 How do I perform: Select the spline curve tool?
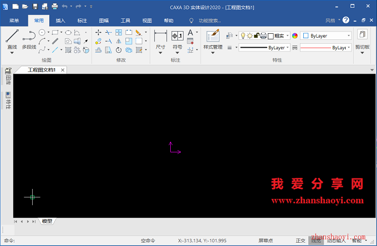tap(42, 50)
